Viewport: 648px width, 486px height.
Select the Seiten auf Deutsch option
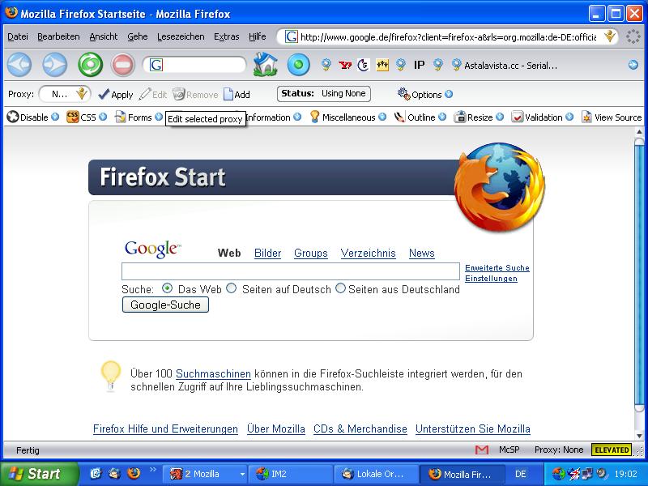coord(232,288)
